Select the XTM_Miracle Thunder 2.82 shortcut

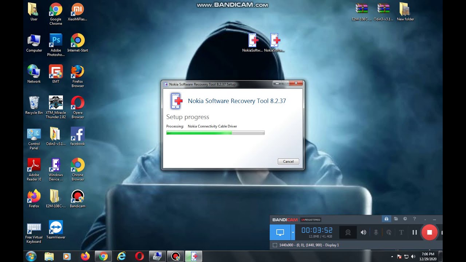(x=56, y=107)
